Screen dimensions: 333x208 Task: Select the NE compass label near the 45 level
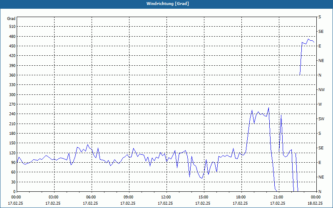pyautogui.click(x=321, y=177)
